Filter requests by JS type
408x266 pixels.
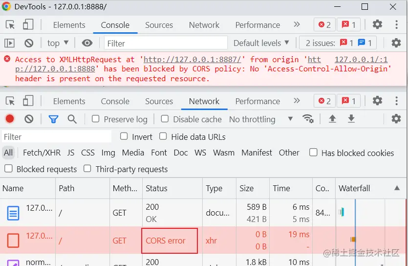point(70,153)
